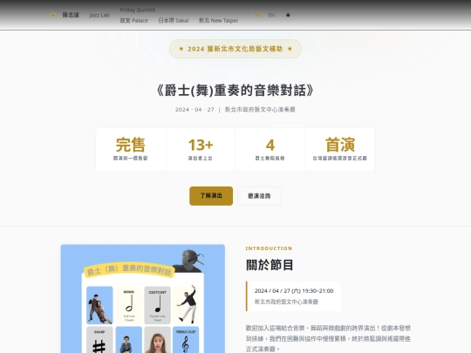471x353 pixels.
Task: Click the 4 爵士舞蹈風格 stat card
Action: pos(270,150)
